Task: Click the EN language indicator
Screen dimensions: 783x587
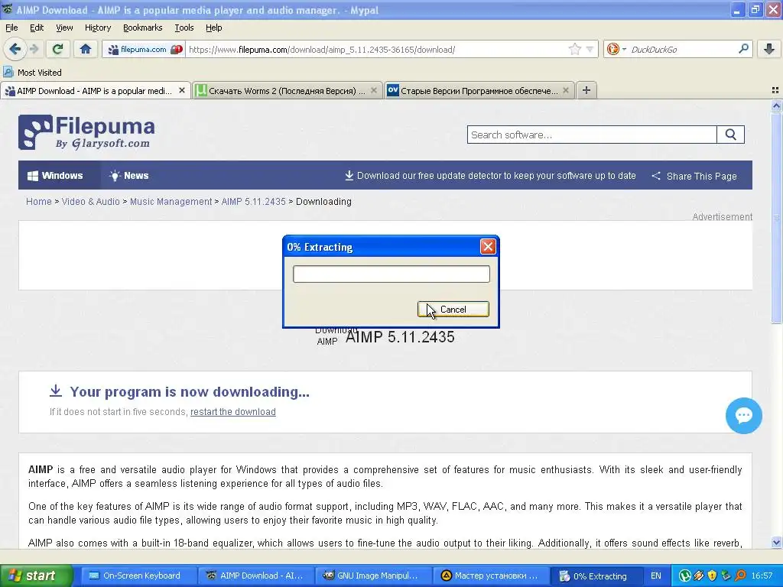Action: click(655, 576)
